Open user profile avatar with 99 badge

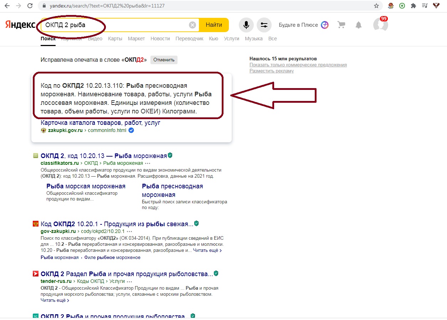(380, 25)
